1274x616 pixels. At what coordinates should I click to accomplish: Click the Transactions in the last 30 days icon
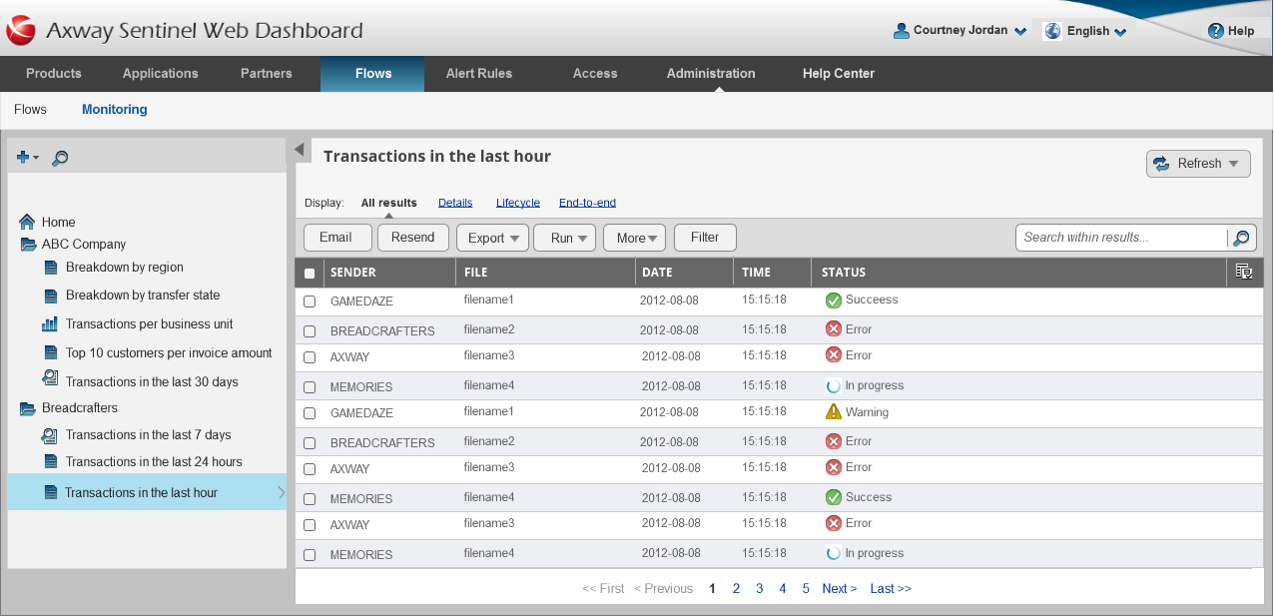[50, 377]
